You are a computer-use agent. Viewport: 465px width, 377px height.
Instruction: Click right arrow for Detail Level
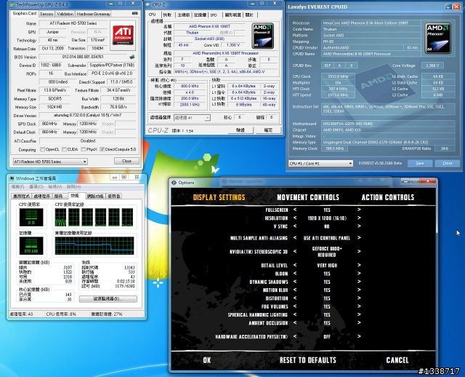[359, 265]
